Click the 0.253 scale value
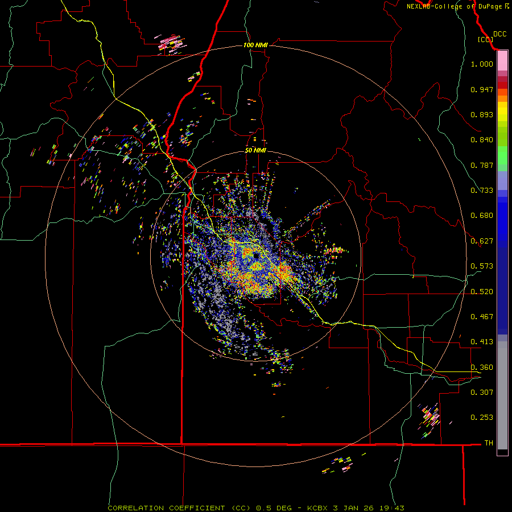The height and width of the screenshot is (512, 512). [x=482, y=418]
